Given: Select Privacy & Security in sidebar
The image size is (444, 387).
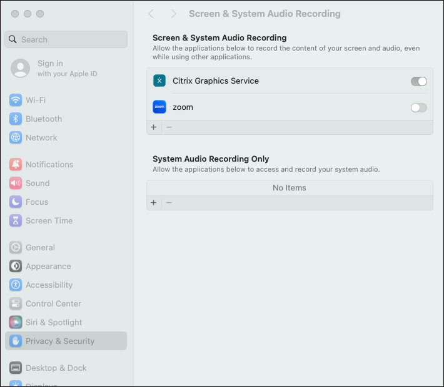Looking at the screenshot, I should [x=60, y=341].
